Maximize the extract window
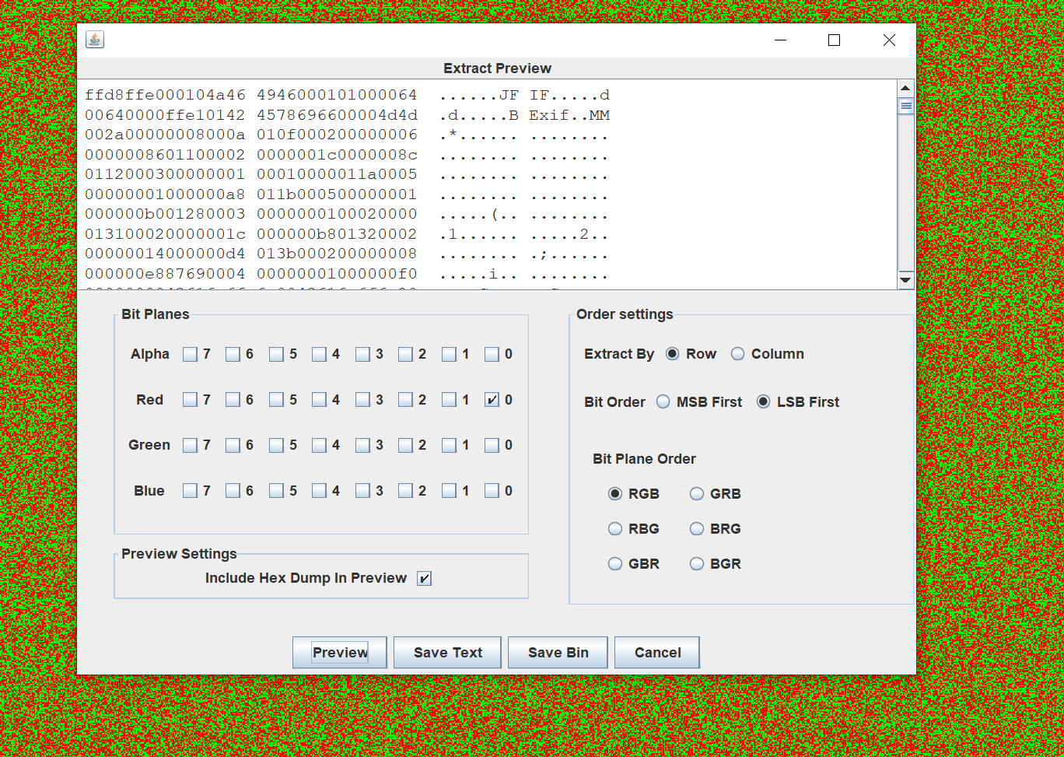Image resolution: width=1064 pixels, height=757 pixels. coord(834,40)
